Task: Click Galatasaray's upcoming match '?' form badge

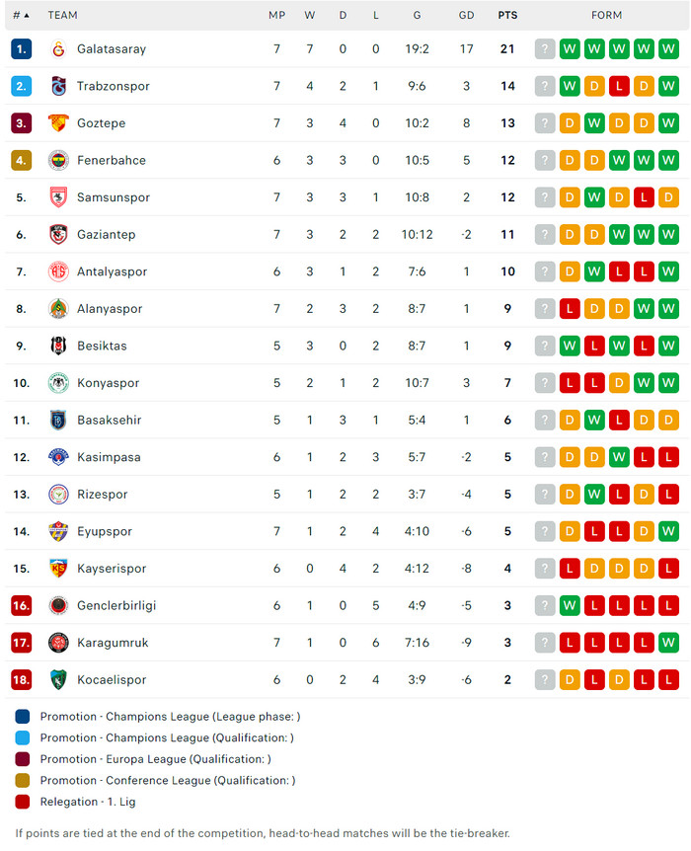Action: [x=545, y=49]
